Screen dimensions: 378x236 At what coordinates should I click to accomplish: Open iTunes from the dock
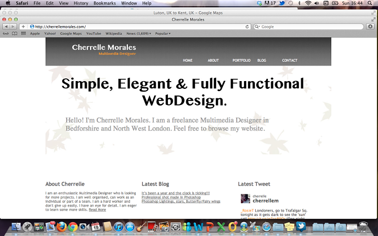point(118,227)
